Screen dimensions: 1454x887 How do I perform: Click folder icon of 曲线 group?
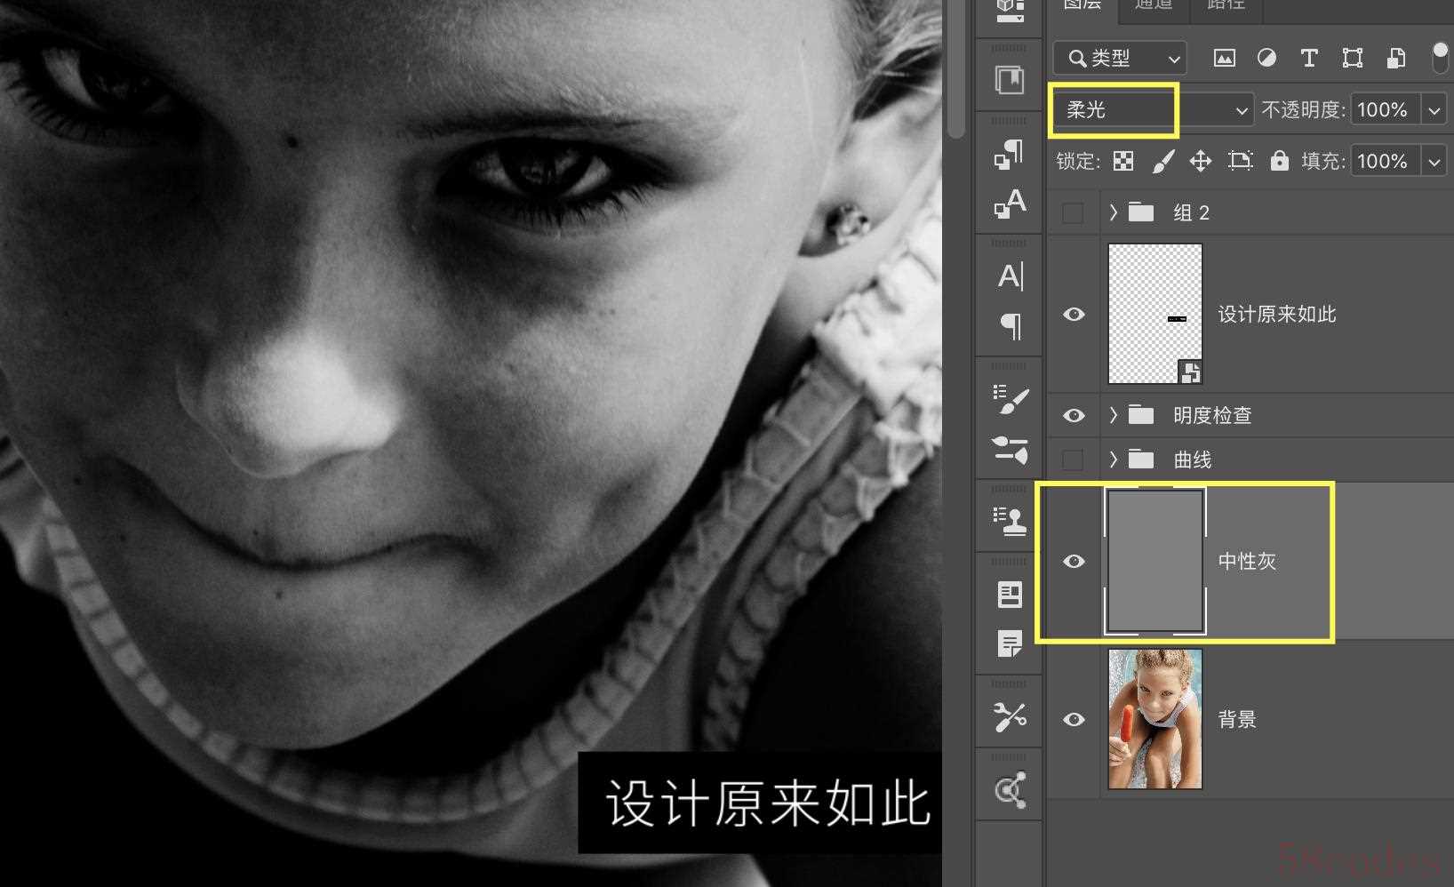[1140, 459]
